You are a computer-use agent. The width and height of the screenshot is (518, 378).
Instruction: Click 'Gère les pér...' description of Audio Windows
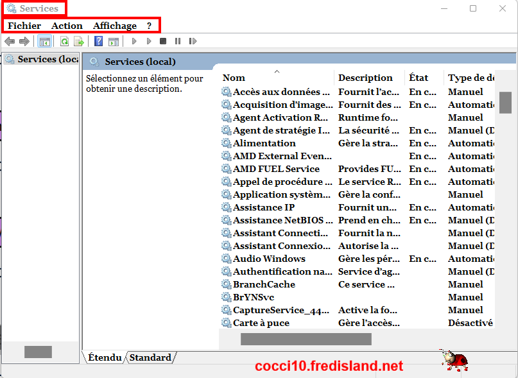coord(368,259)
